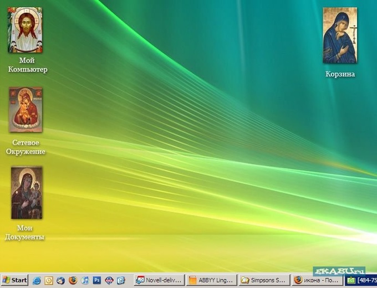Launch Thunderbird from Quick Launch
377x288 pixels.
tap(60, 280)
